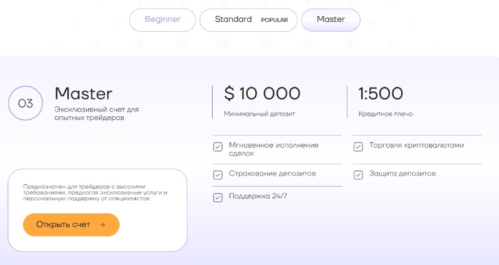The height and width of the screenshot is (265, 499).
Task: Toggle the Торговля криптовалютами checkbox
Action: 358,147
